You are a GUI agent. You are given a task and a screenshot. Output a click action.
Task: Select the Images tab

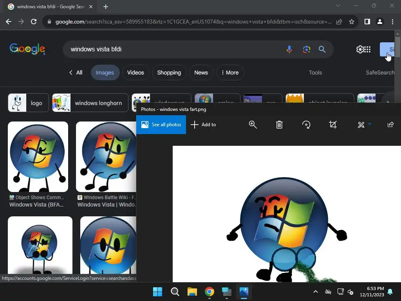pos(105,73)
